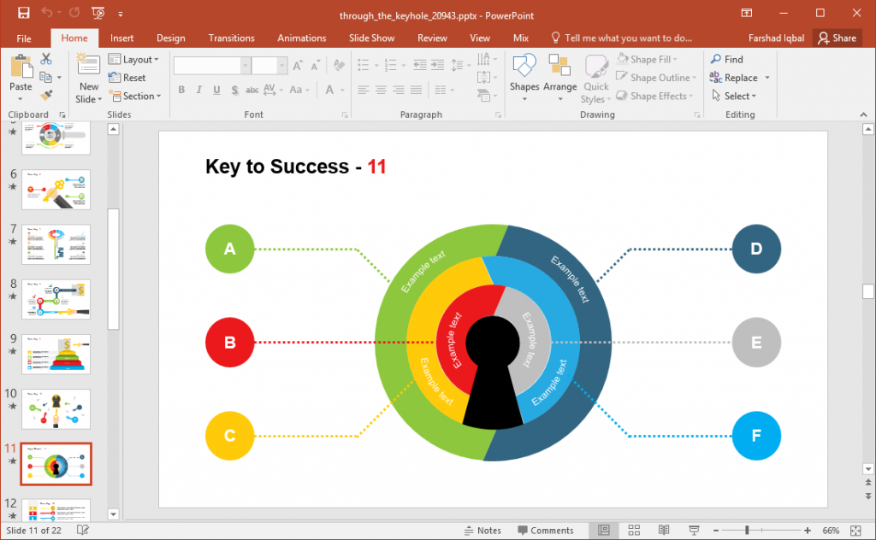Open the Layout dropdown
The width and height of the screenshot is (876, 540).
click(x=135, y=59)
